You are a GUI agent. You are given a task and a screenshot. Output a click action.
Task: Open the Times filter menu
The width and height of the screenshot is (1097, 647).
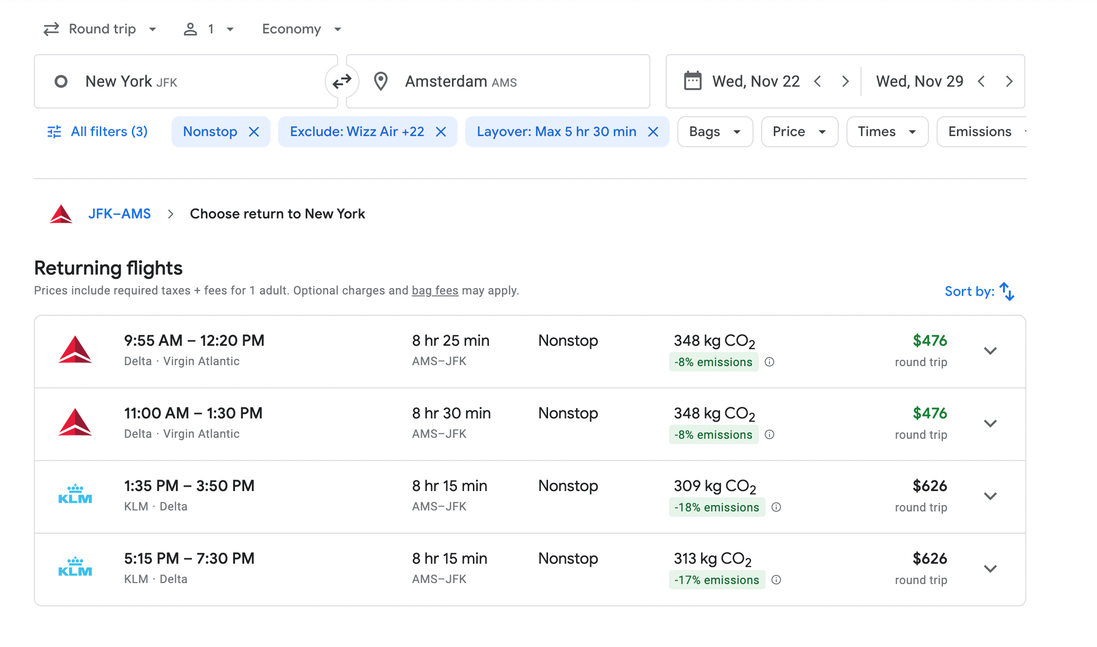887,132
